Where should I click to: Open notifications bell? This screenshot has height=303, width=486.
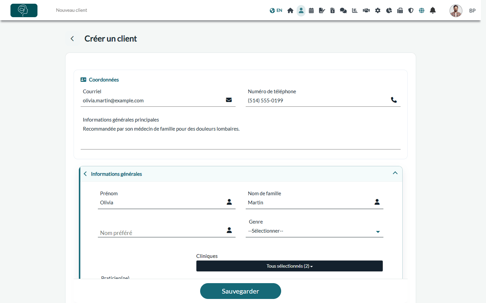(x=433, y=10)
